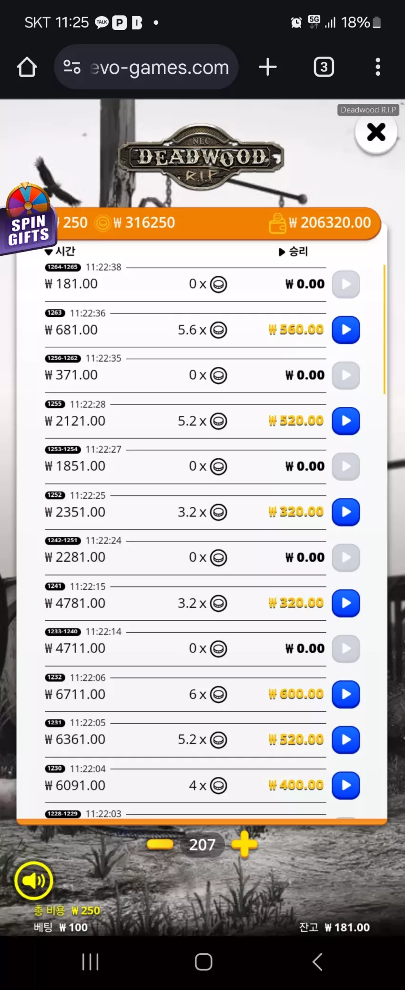Replay the ₩600.00 win round 1232
Screen dimensions: 405x990
point(345,694)
